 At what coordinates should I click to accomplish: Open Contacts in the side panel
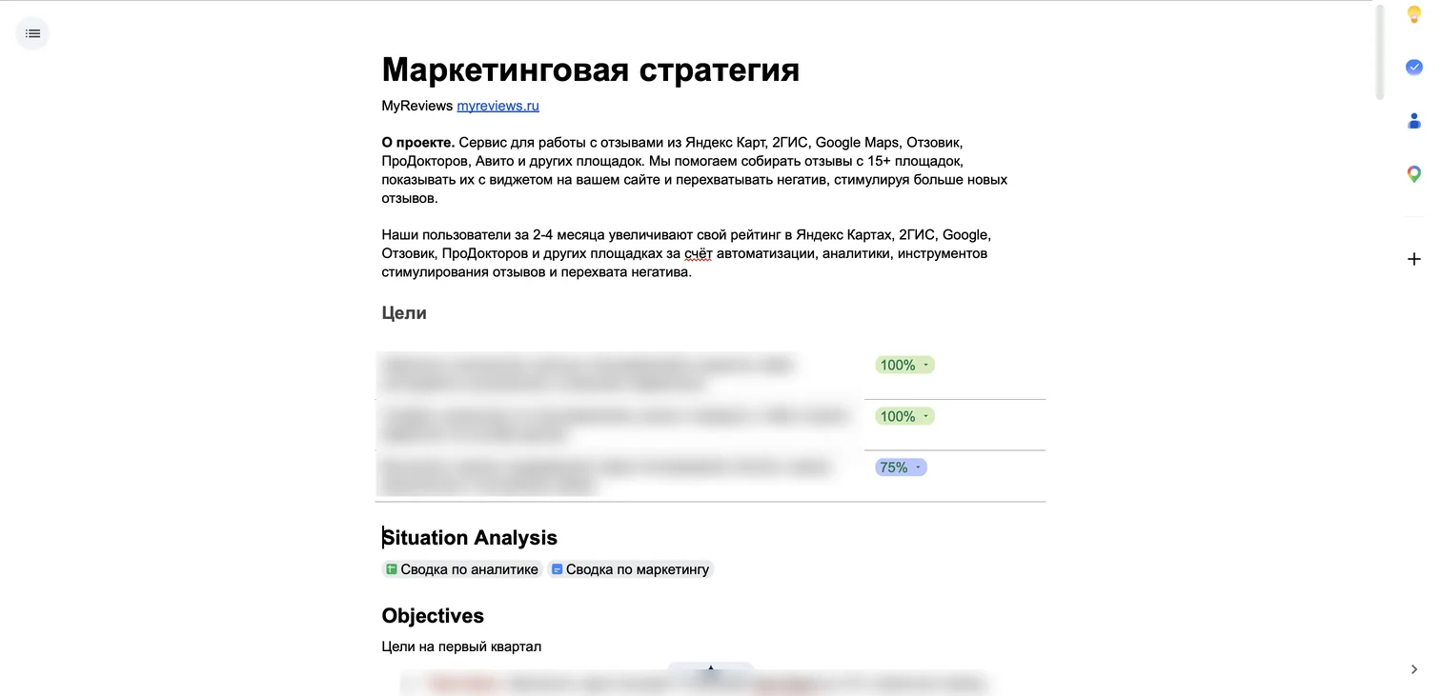click(x=1414, y=121)
